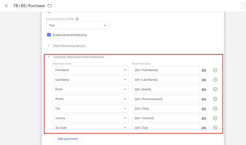The width and height of the screenshot is (246, 145).
Task: Edit the tag name FB | BS | Purchase
Action: coord(29,6)
